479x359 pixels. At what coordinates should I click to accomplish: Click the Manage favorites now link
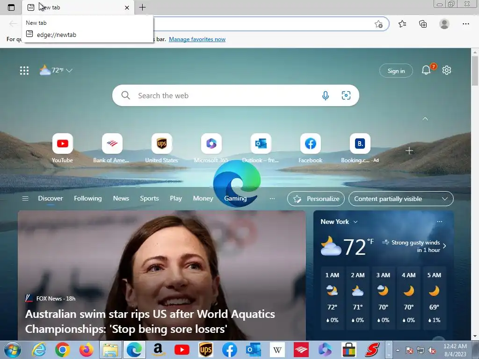197,39
